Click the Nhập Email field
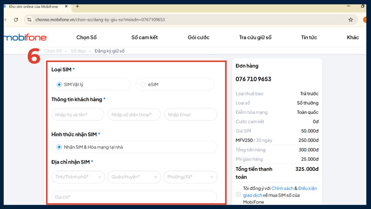Screen dimensions: 371x209 point(191,115)
